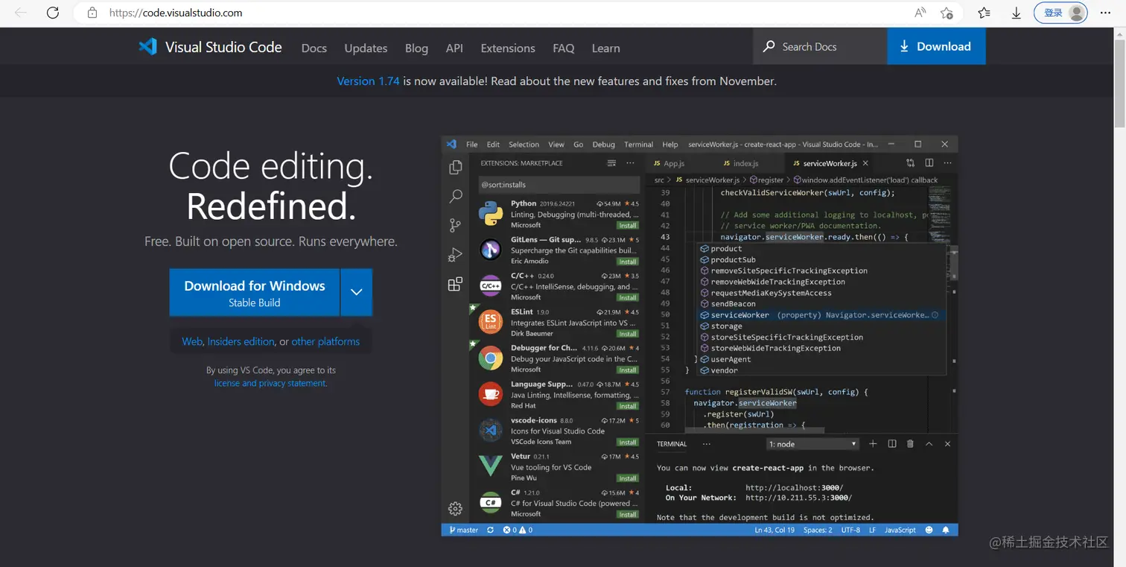Open the Updates menu item

coord(366,48)
